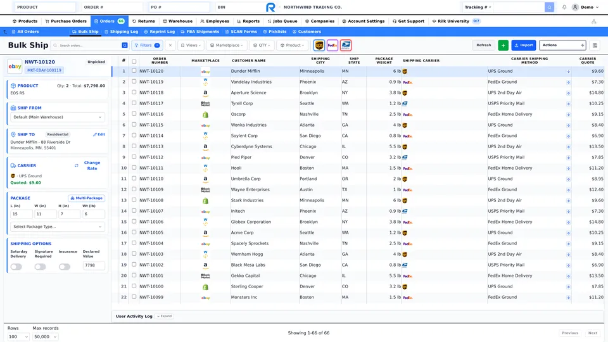Click the Import button
Viewport: 608px width, 342px height.
pos(524,46)
